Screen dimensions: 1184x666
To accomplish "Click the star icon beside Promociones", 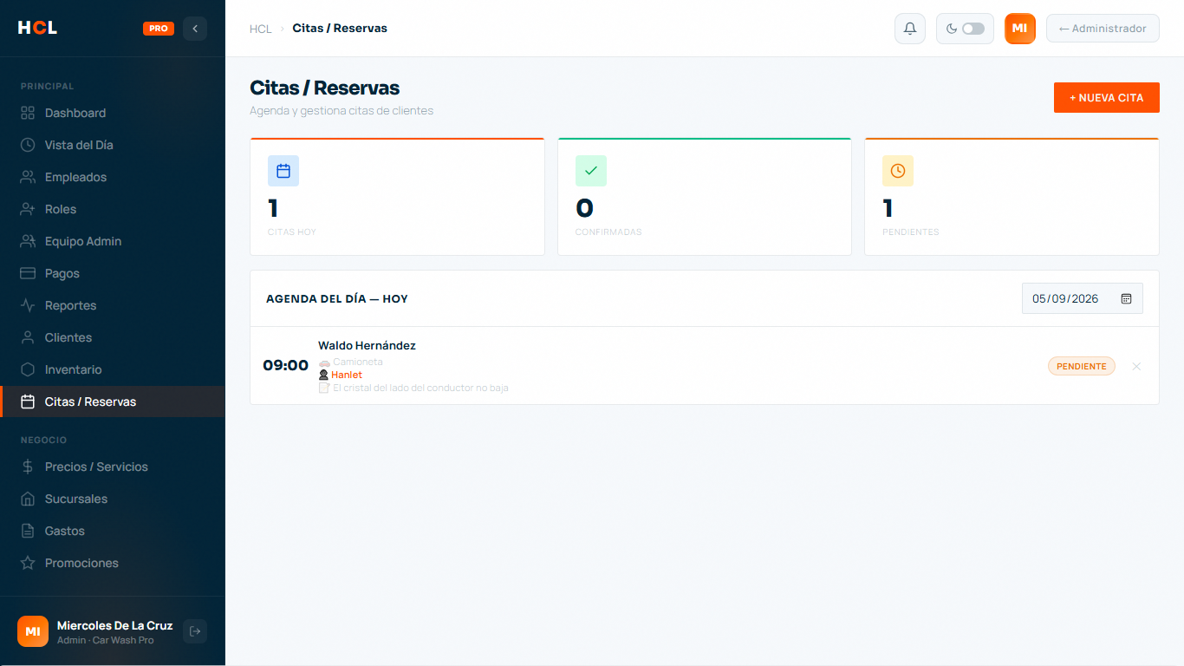I will (x=28, y=563).
